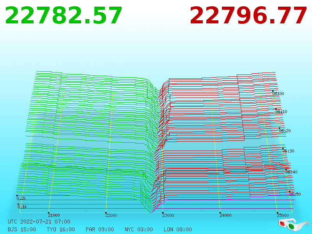
Task: Click the LON 08:00 clock
Action: 178,229
